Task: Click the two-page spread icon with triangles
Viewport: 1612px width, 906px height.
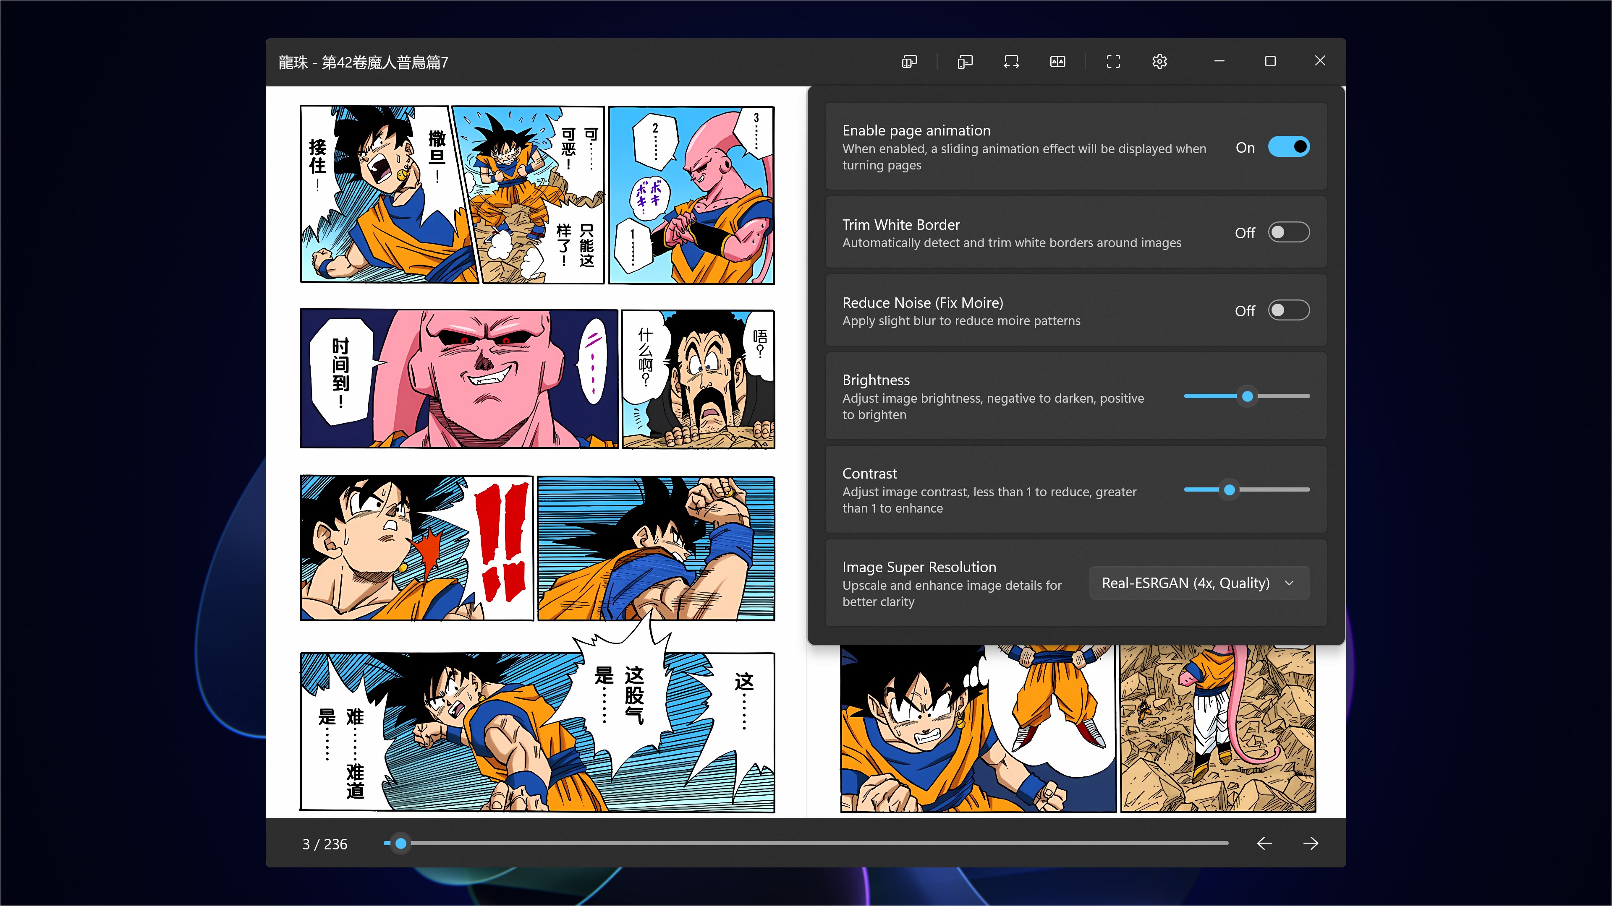Action: 1057,61
